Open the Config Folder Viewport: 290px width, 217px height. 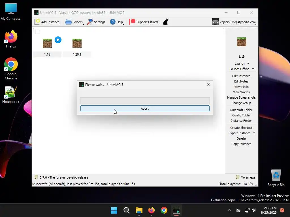241,115
